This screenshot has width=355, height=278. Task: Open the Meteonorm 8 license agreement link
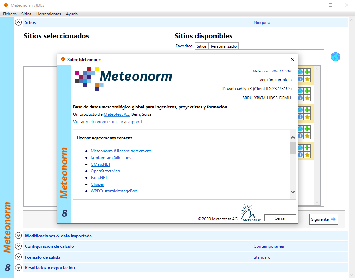[x=121, y=151]
